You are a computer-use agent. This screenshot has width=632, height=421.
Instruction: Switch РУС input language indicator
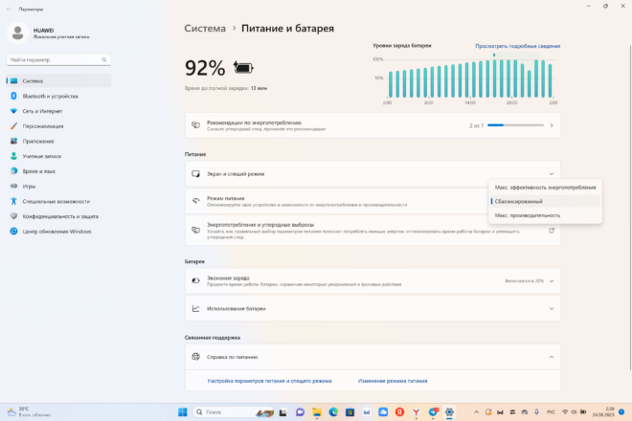click(x=551, y=412)
